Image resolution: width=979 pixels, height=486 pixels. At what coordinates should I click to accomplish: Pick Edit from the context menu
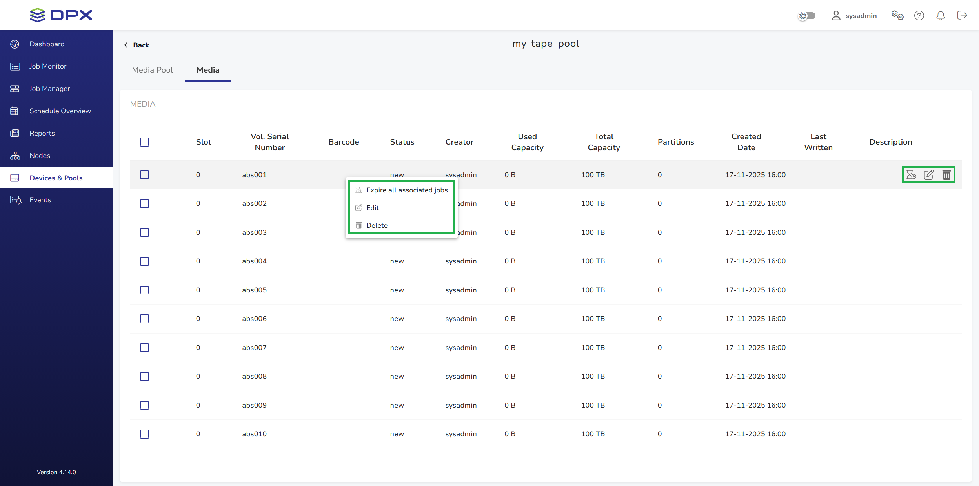coord(372,208)
